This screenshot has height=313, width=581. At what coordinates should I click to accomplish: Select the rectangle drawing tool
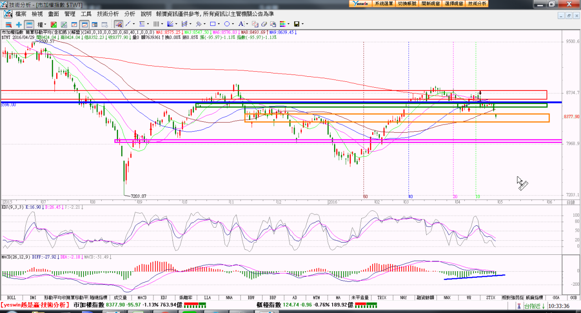[x=212, y=24]
